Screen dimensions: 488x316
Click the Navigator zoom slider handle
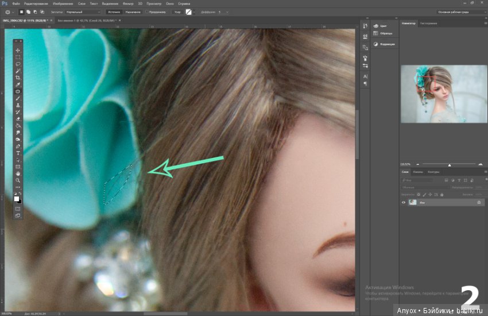click(x=450, y=165)
